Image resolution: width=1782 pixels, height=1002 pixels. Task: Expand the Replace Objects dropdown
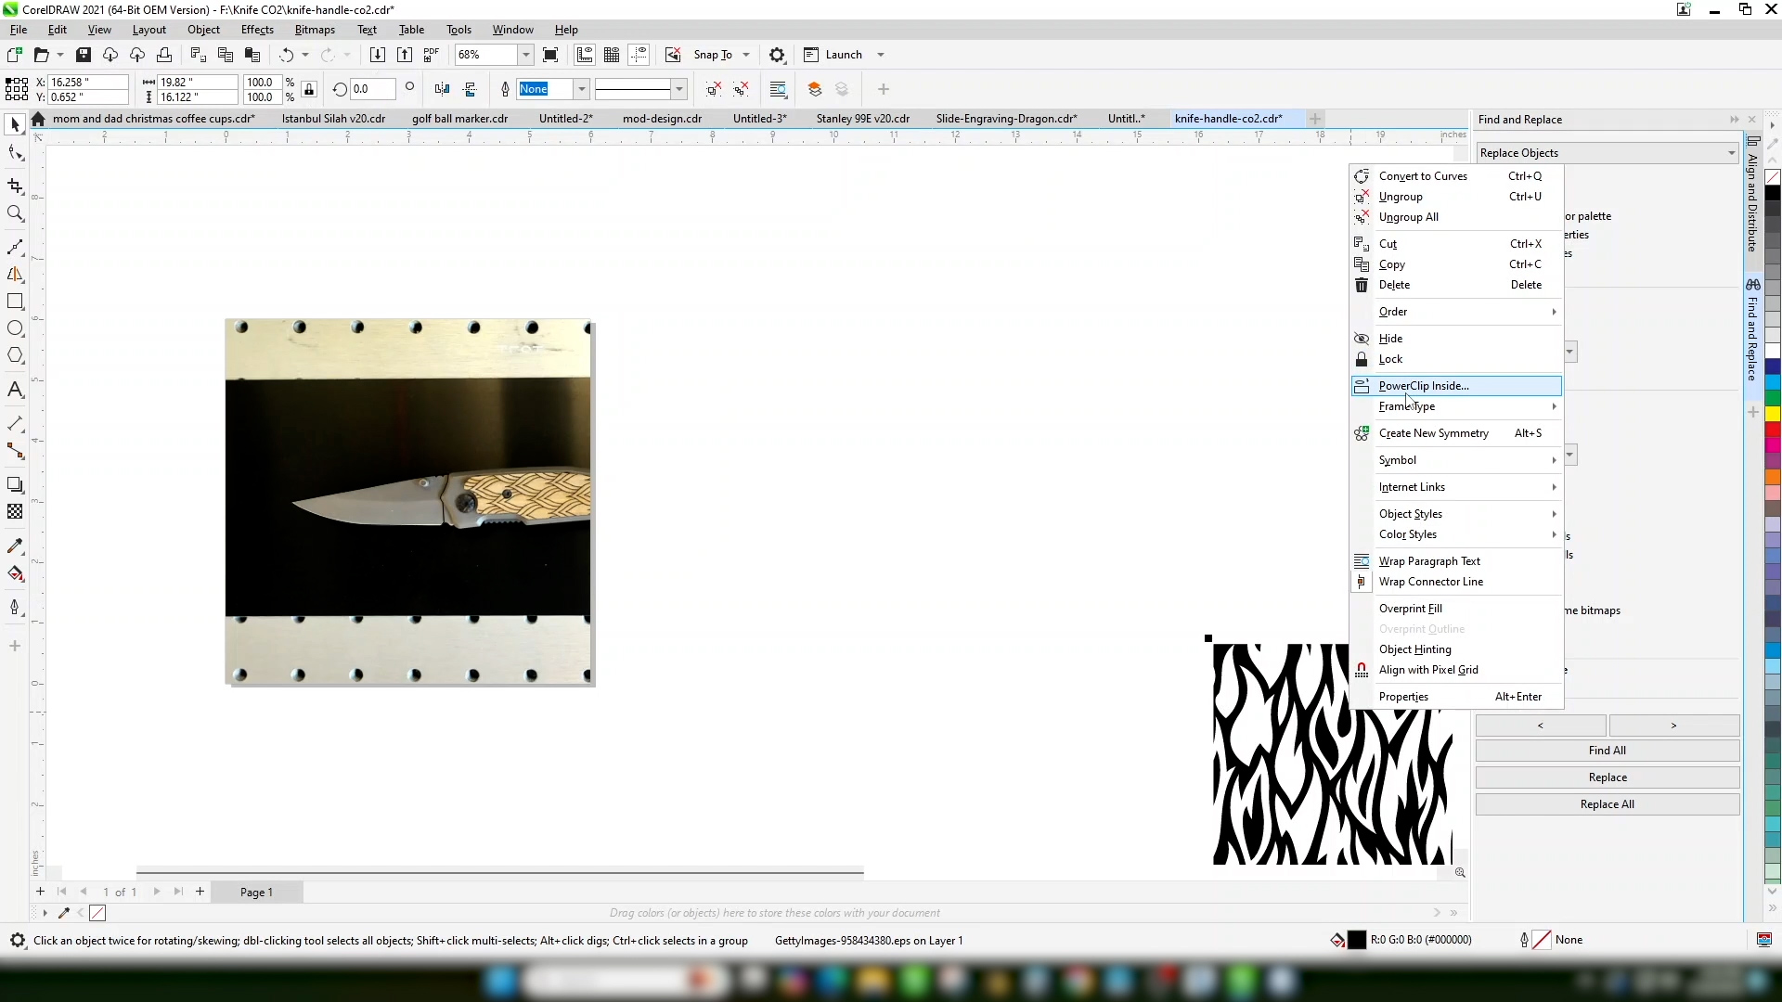point(1731,153)
